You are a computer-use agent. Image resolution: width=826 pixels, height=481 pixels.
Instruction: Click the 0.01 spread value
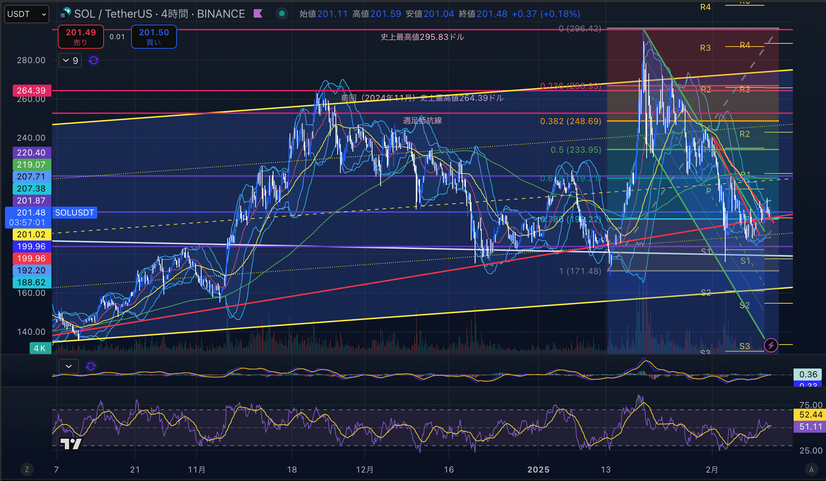coord(117,37)
